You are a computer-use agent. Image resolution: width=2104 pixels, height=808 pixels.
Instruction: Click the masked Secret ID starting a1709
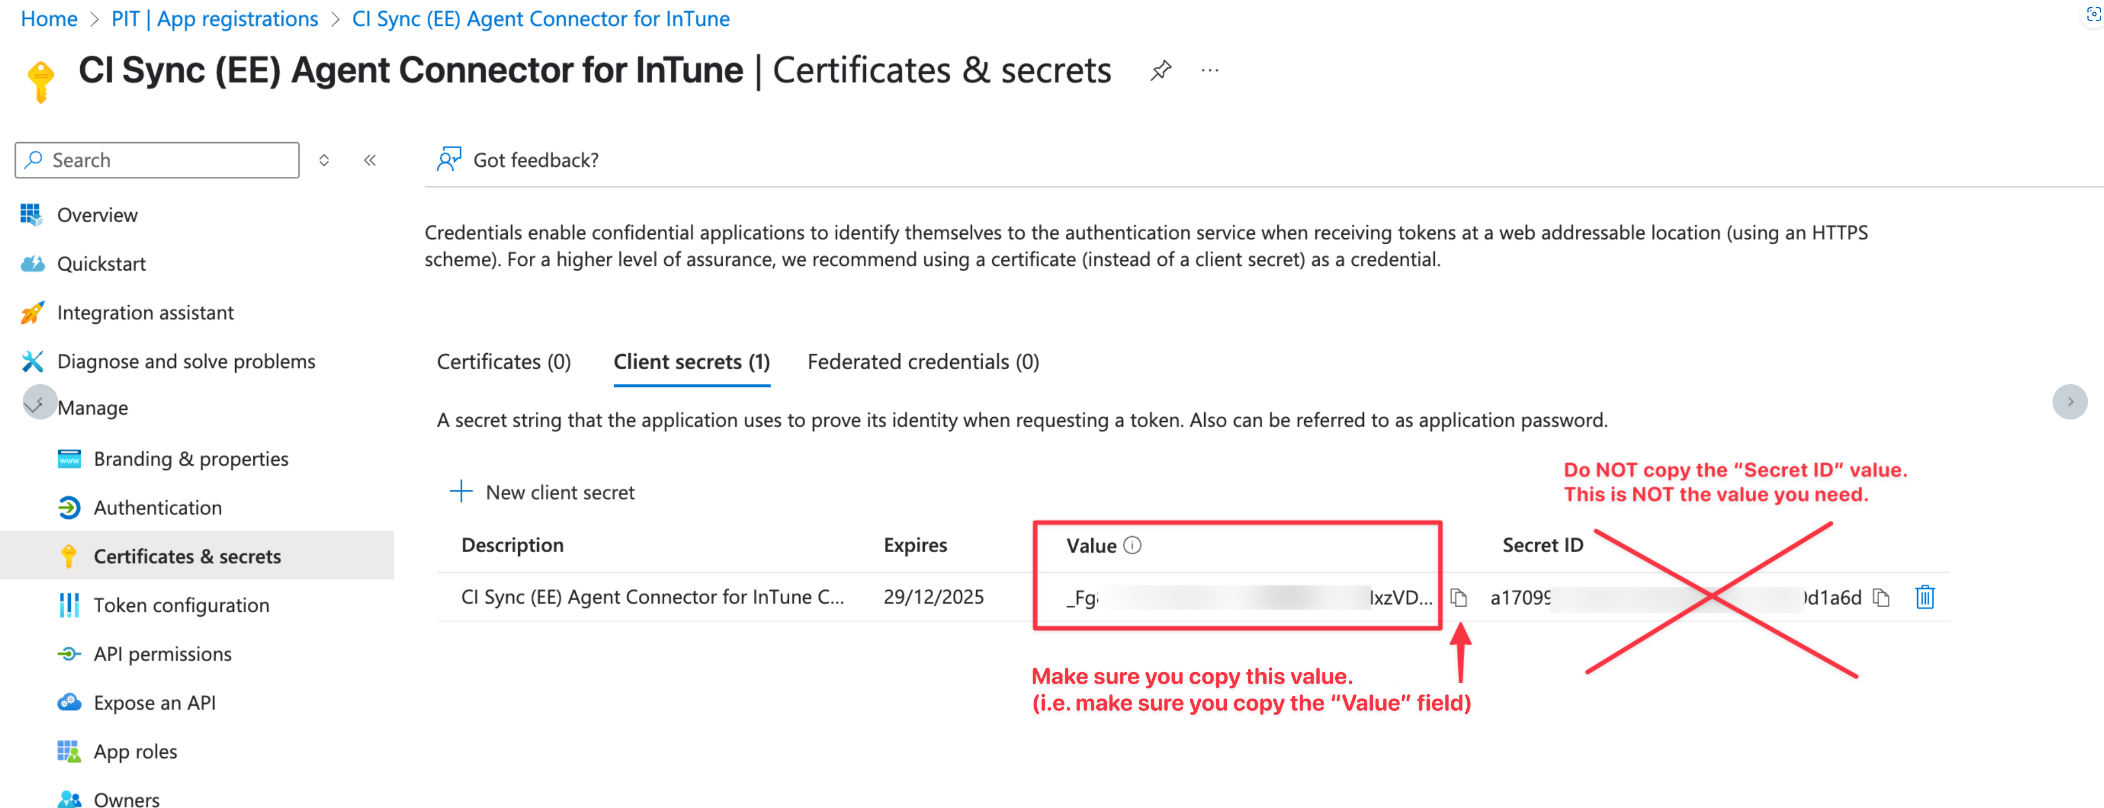1676,597
